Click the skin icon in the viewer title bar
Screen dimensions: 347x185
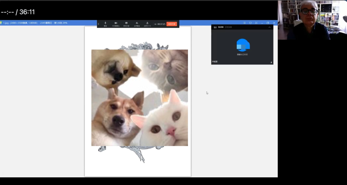(250, 23)
